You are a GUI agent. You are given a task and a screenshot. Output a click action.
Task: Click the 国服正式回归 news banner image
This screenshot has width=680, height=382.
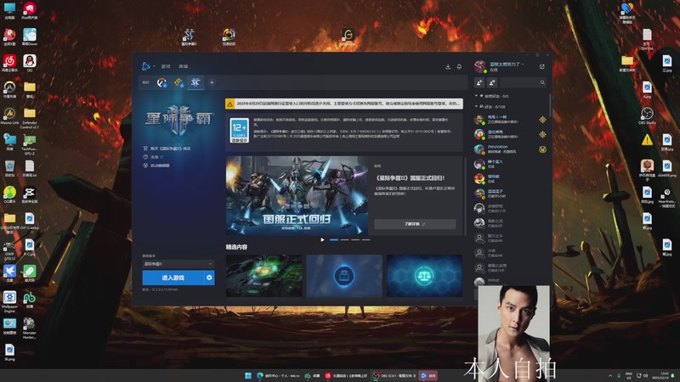click(x=297, y=196)
